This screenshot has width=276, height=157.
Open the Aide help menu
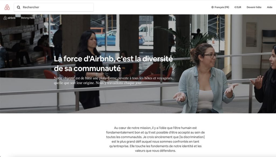(x=270, y=7)
